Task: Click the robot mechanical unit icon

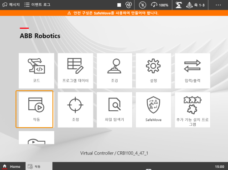Action: [x=179, y=5]
